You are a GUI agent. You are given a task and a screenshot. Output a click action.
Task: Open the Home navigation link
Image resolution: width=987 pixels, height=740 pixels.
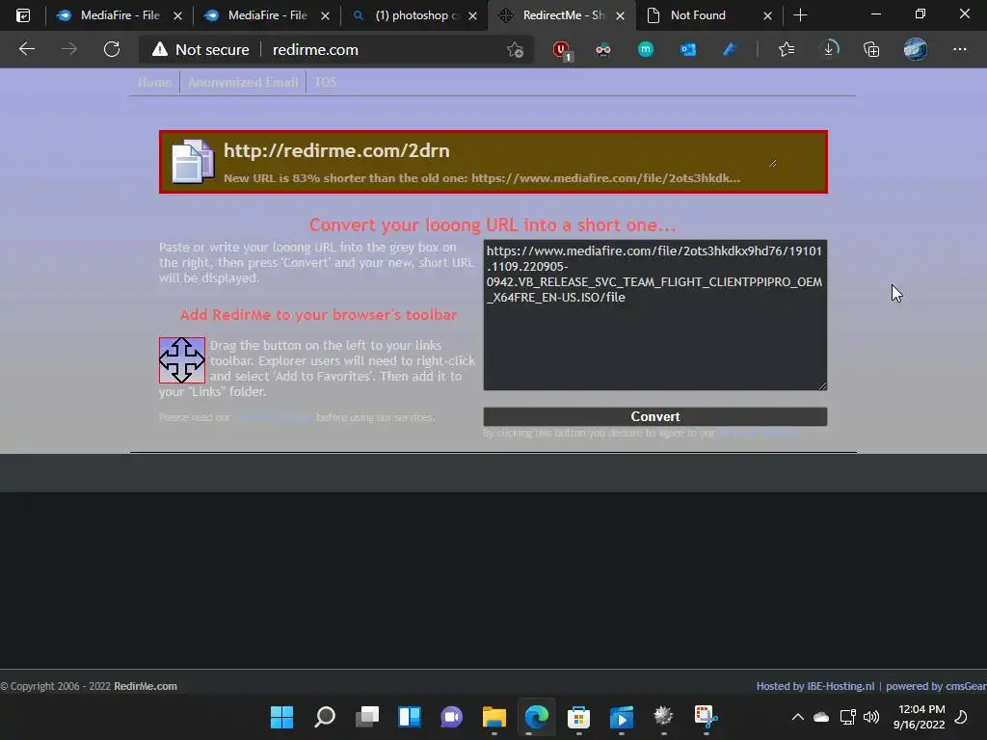pos(154,82)
